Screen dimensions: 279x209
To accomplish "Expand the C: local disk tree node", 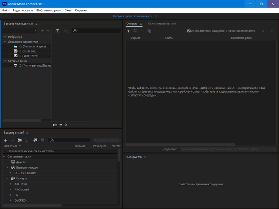I will click(x=10, y=46).
